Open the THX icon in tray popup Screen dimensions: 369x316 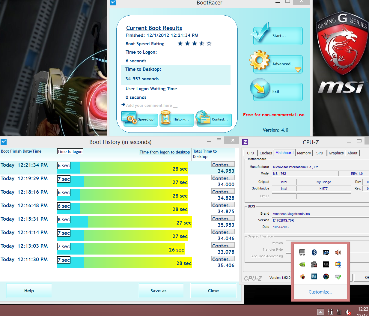(x=326, y=264)
